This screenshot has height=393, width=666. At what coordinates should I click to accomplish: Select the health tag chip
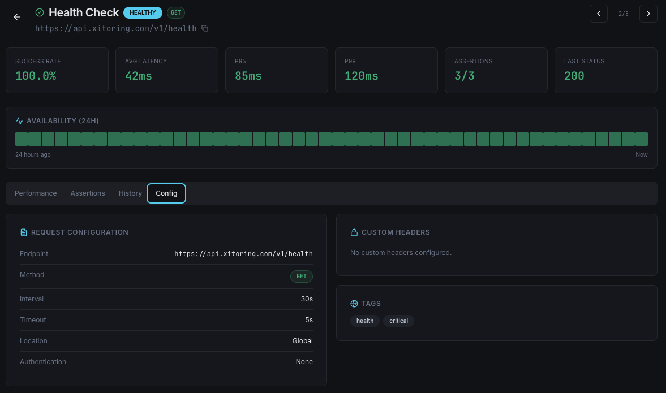[x=365, y=321]
